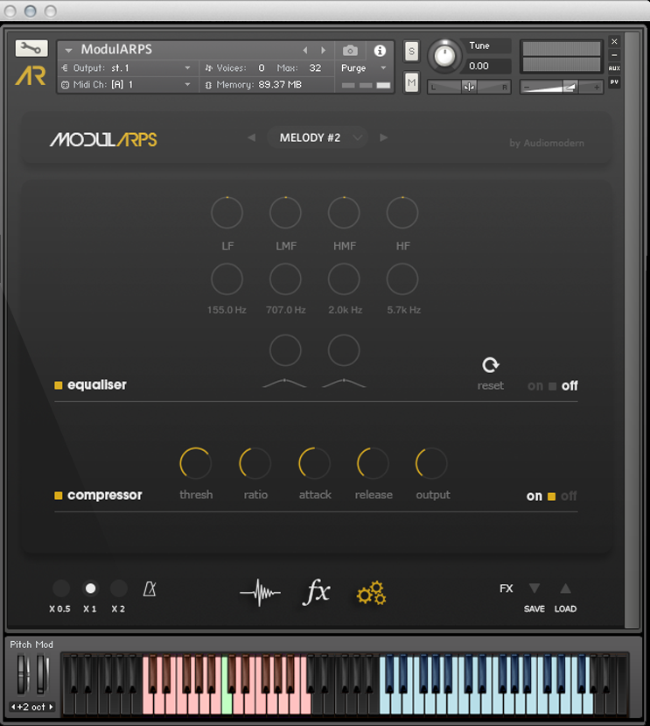Click the 155.0 Hz frequency knob
The width and height of the screenshot is (650, 726).
point(227,279)
